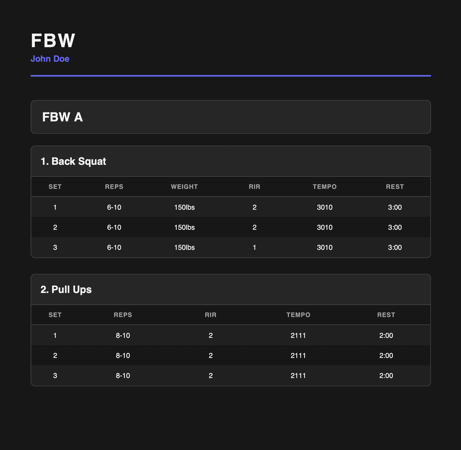This screenshot has height=450, width=461.
Task: Click TEMPO column header in Back Squat table
Action: point(324,187)
